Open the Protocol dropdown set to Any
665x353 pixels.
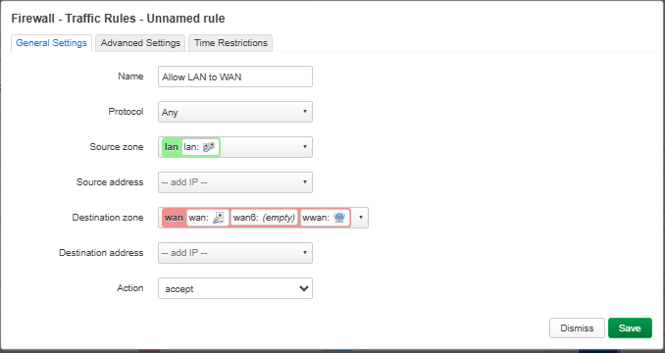point(235,112)
